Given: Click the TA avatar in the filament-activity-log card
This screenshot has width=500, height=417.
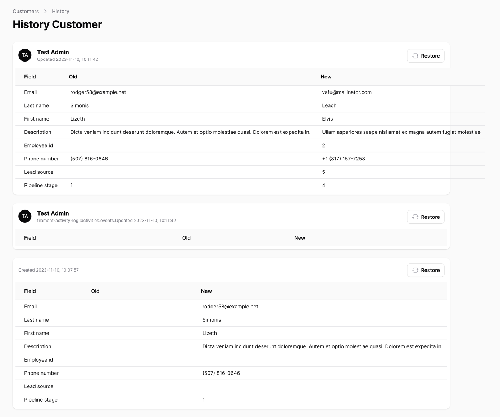Looking at the screenshot, I should coord(25,216).
